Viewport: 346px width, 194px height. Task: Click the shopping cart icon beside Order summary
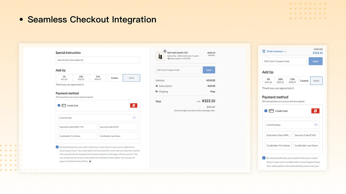pyautogui.click(x=264, y=51)
